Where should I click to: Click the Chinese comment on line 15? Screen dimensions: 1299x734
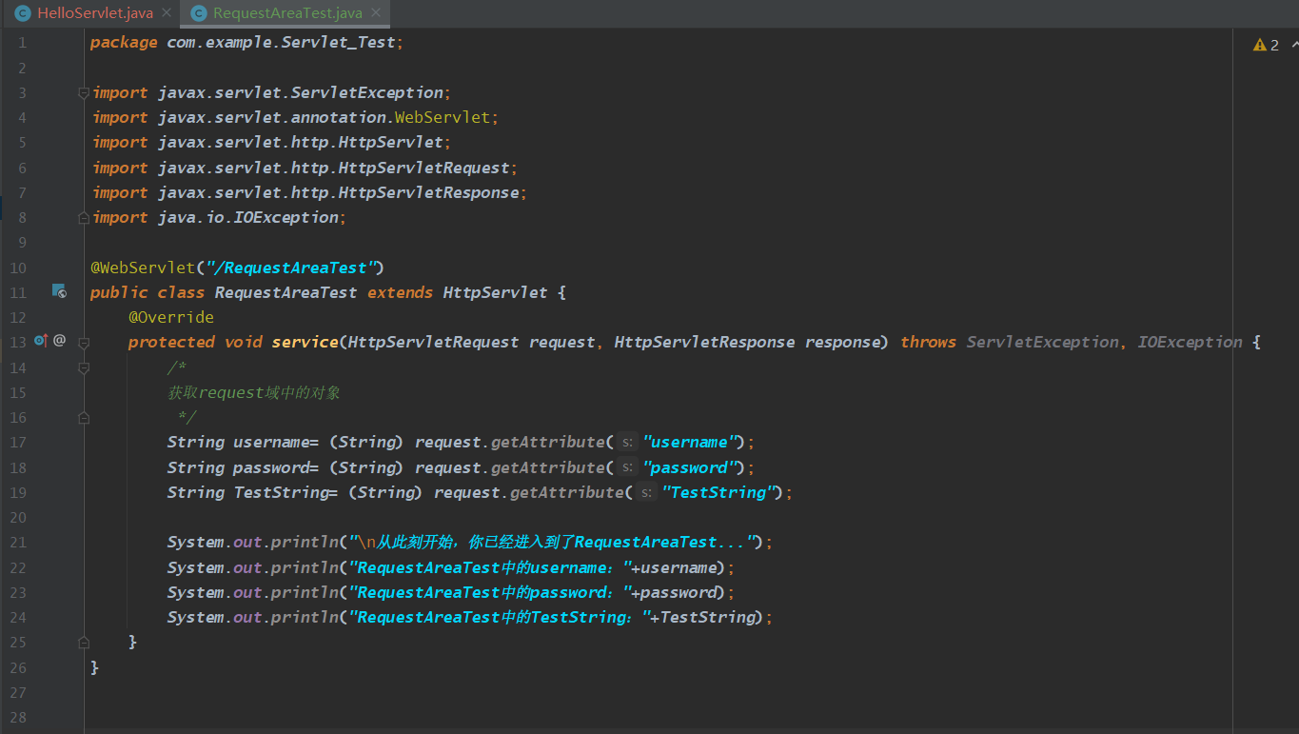[x=254, y=392]
